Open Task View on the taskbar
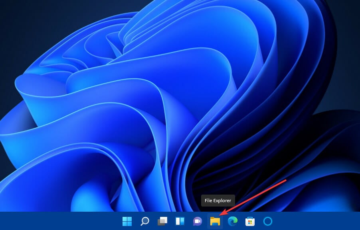Image resolution: width=360 pixels, height=230 pixels. click(x=162, y=221)
